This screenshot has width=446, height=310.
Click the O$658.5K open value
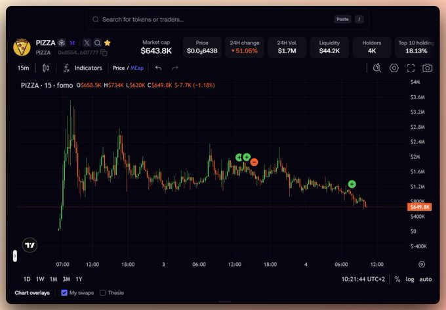89,85
